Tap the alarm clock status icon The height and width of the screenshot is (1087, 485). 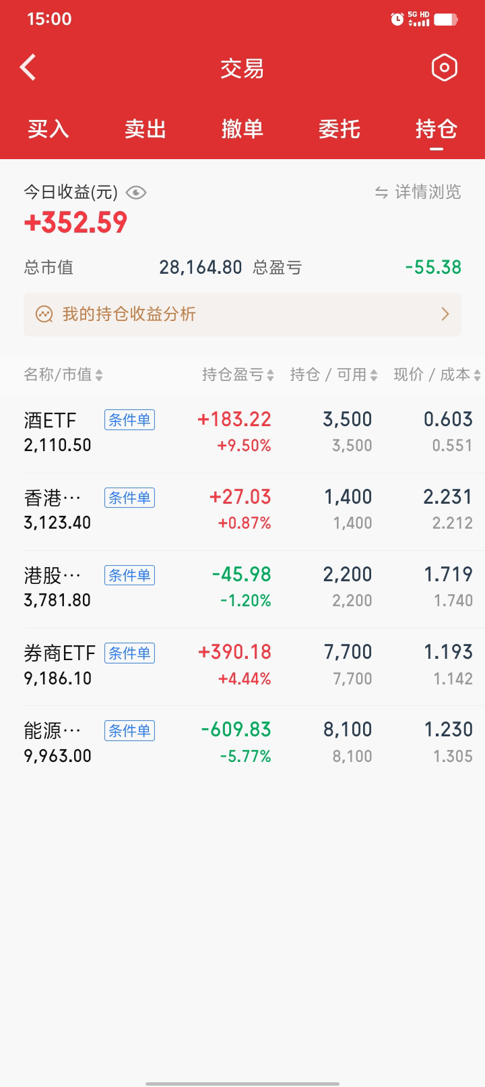[x=397, y=20]
